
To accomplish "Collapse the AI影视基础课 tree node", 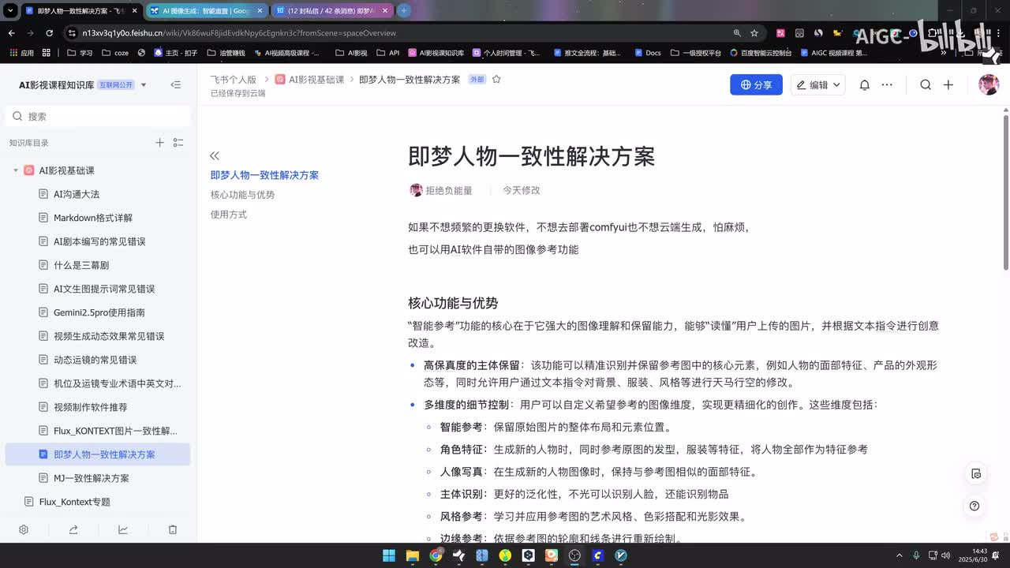I will tap(15, 170).
